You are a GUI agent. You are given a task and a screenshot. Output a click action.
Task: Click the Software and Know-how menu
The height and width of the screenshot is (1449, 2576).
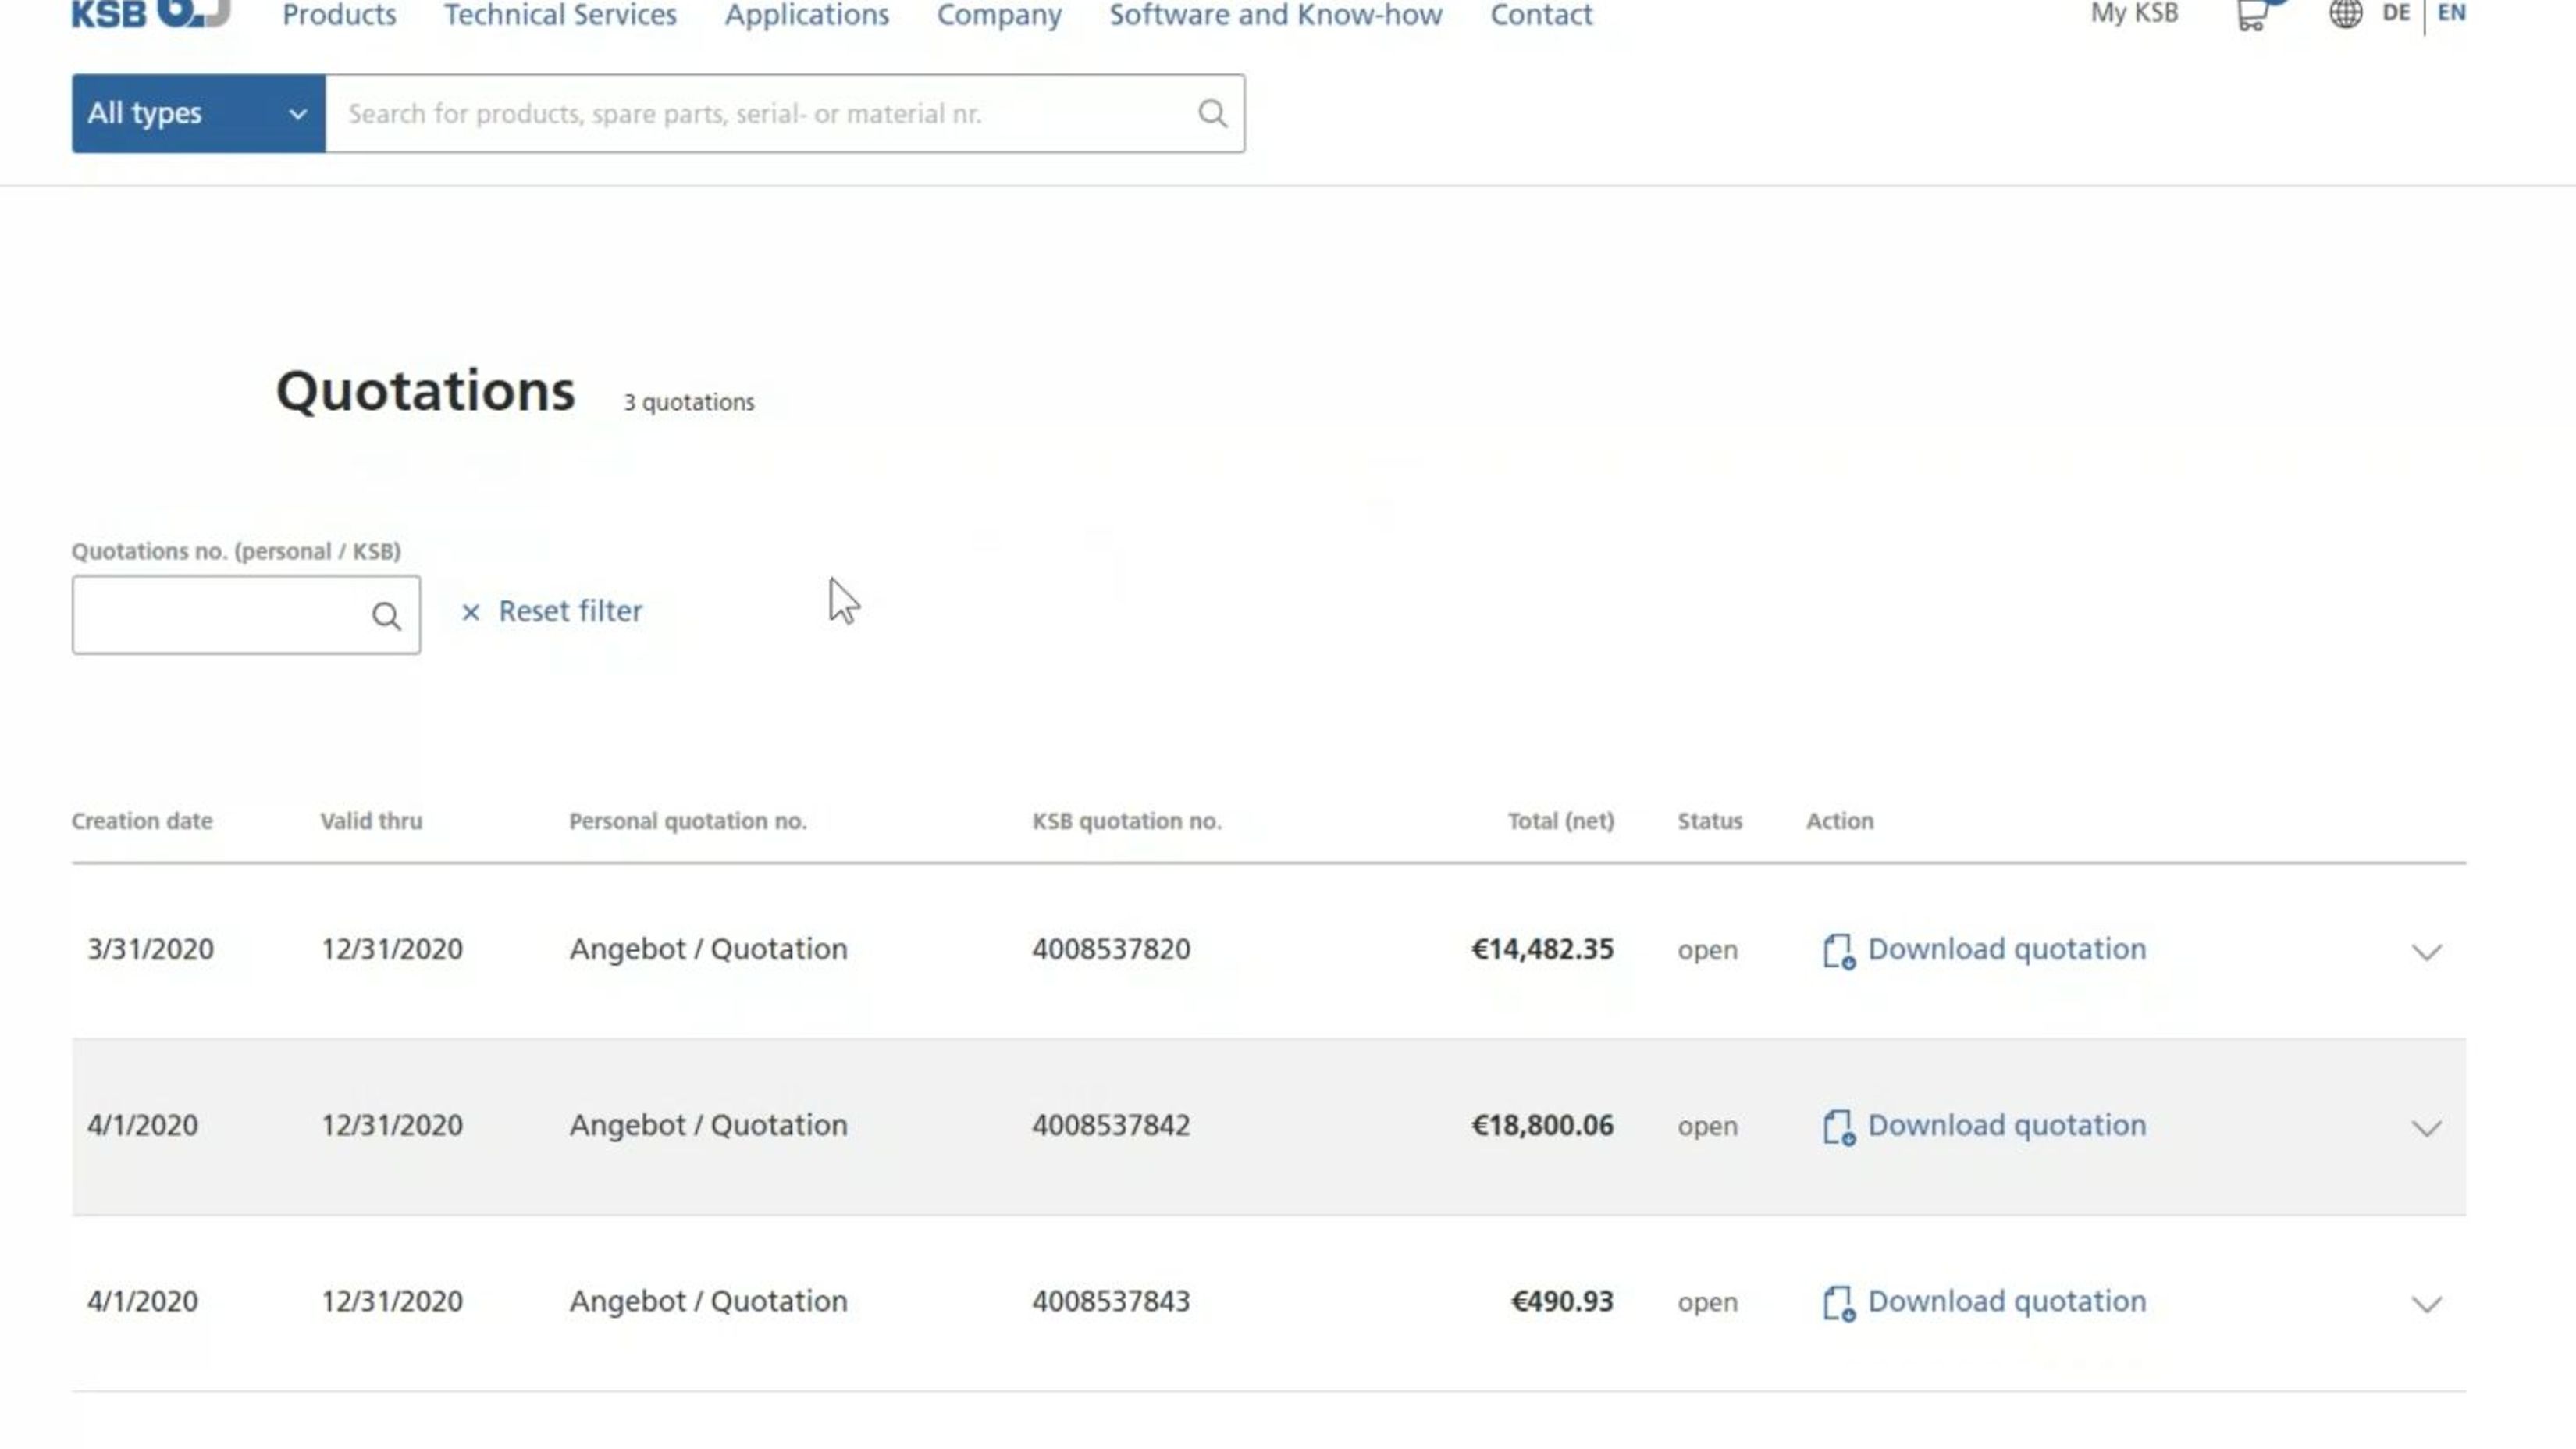click(x=1275, y=15)
